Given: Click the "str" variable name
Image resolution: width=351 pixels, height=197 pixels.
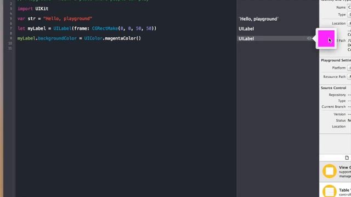Looking at the screenshot, I should tap(32, 19).
